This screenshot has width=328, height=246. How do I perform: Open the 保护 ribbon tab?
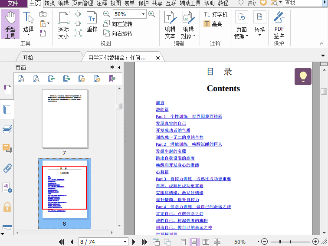(x=143, y=3)
